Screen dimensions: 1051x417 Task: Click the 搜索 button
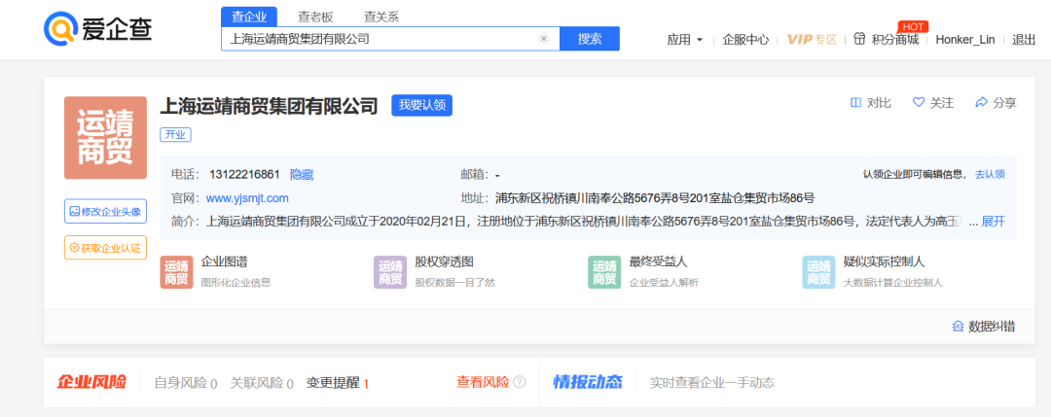click(x=589, y=39)
